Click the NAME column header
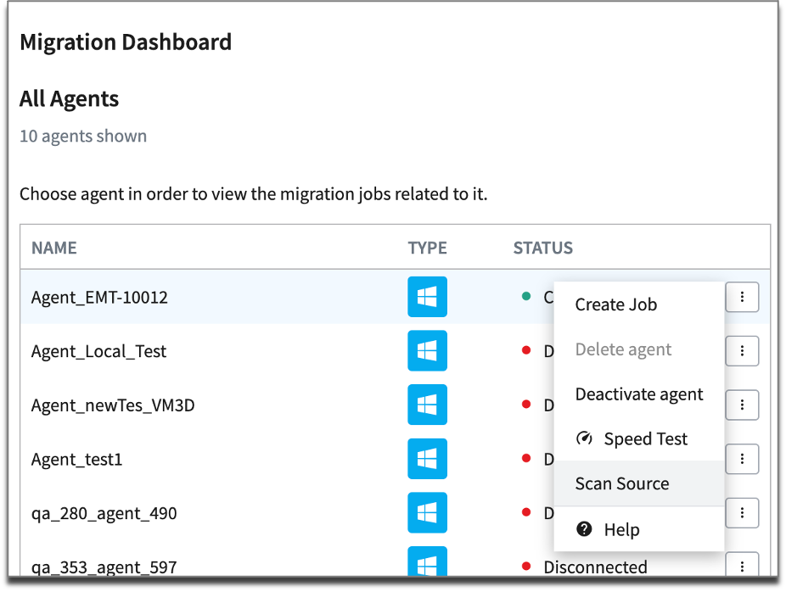The image size is (786, 592). (x=54, y=248)
